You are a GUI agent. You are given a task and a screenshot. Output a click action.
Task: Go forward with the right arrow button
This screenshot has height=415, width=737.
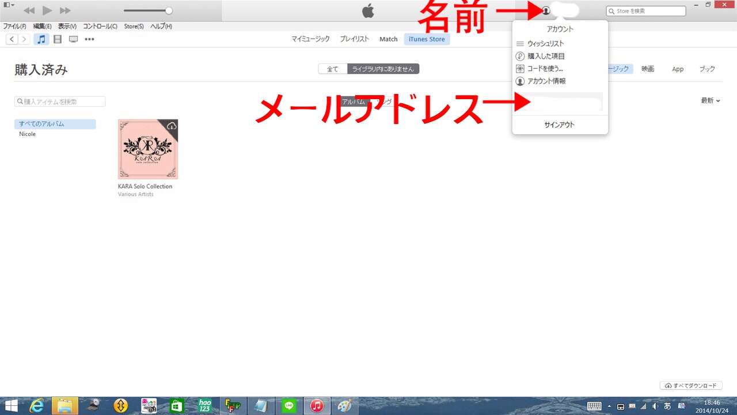click(24, 39)
